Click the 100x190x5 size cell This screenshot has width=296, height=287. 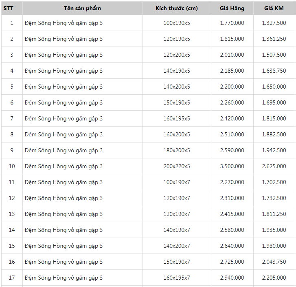176,23
